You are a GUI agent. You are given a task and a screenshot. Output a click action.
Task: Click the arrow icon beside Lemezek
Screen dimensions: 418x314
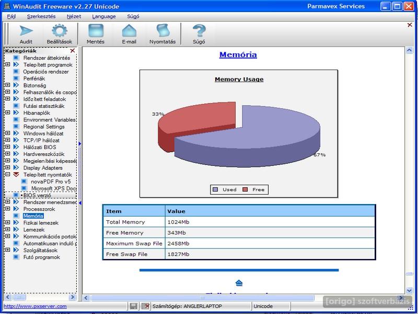(x=16, y=230)
